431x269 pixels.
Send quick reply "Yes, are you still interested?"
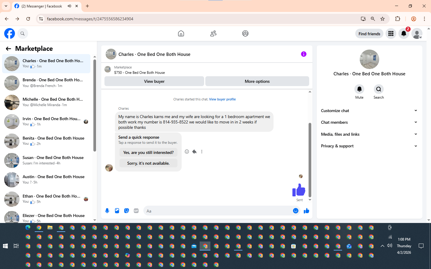[x=148, y=152]
